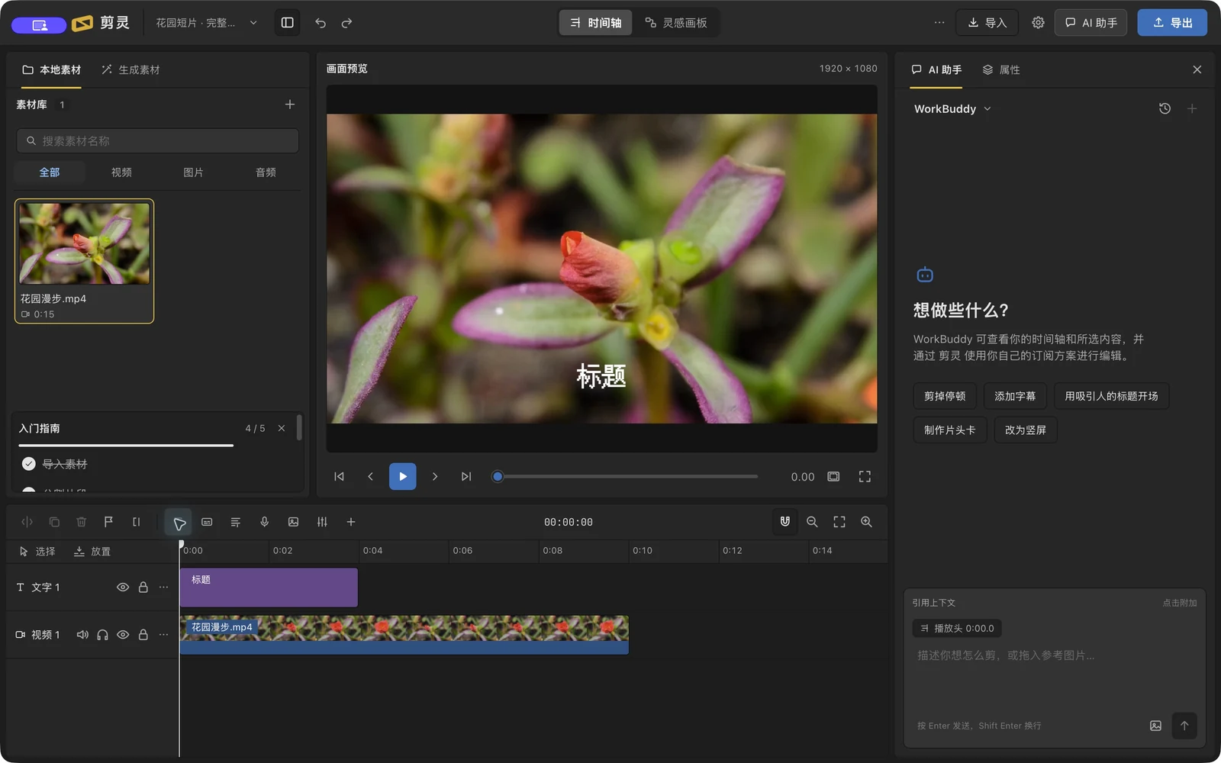Zoom in the timeline
This screenshot has height=763, width=1221.
(866, 522)
